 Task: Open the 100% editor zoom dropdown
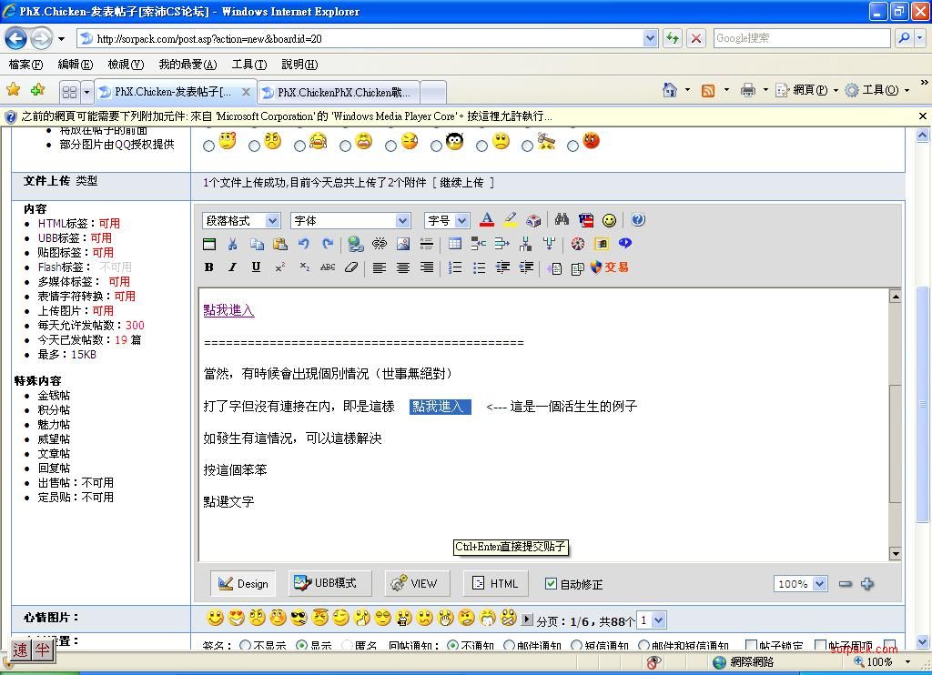800,584
